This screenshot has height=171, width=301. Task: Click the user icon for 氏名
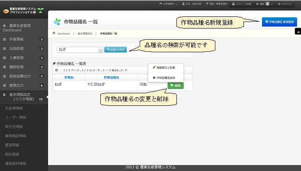point(183,3)
